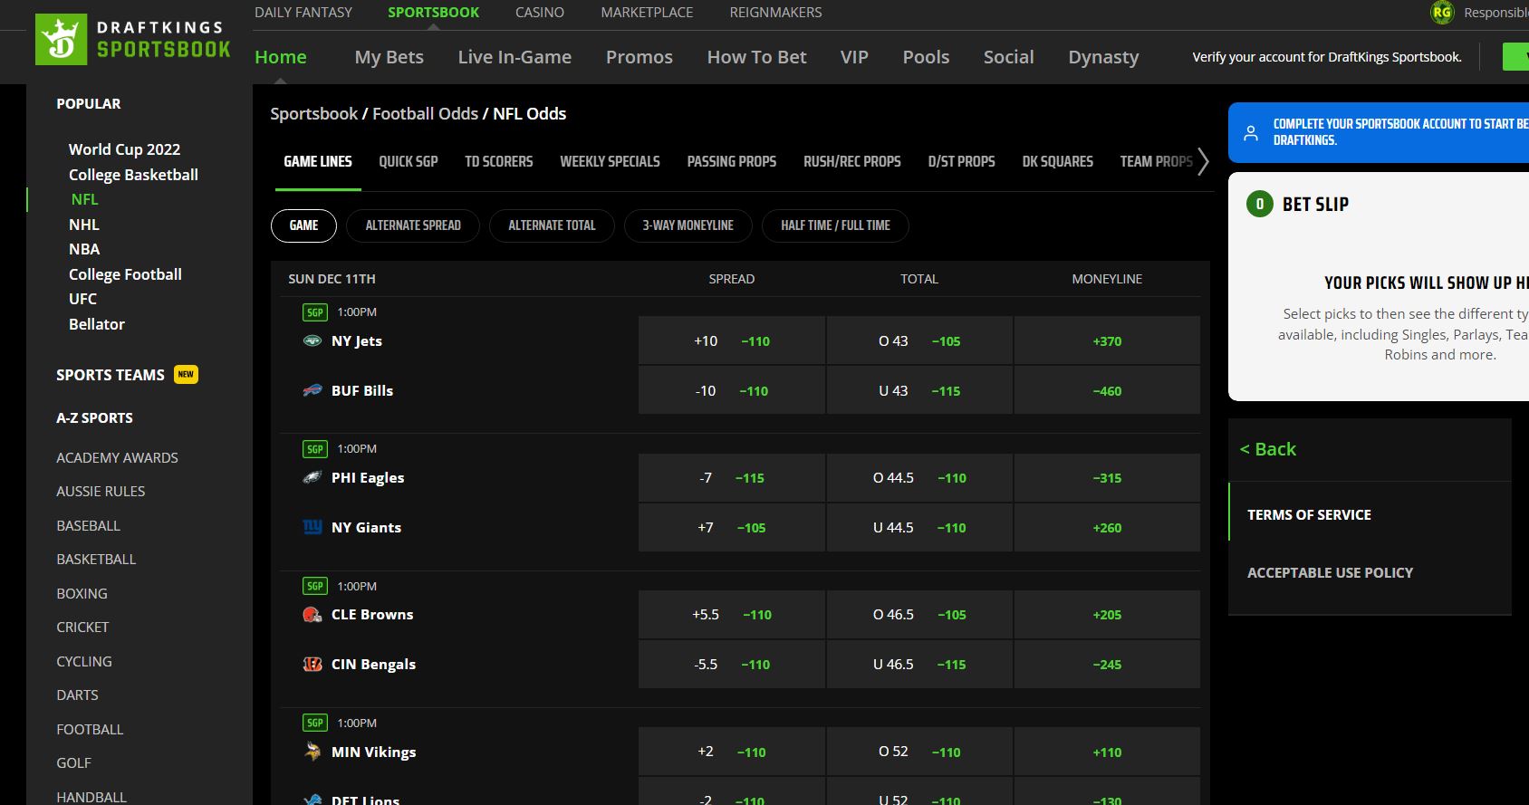Viewport: 1529px width, 805px height.
Task: Bet PHI Eagles -7 spread
Action: tap(732, 477)
